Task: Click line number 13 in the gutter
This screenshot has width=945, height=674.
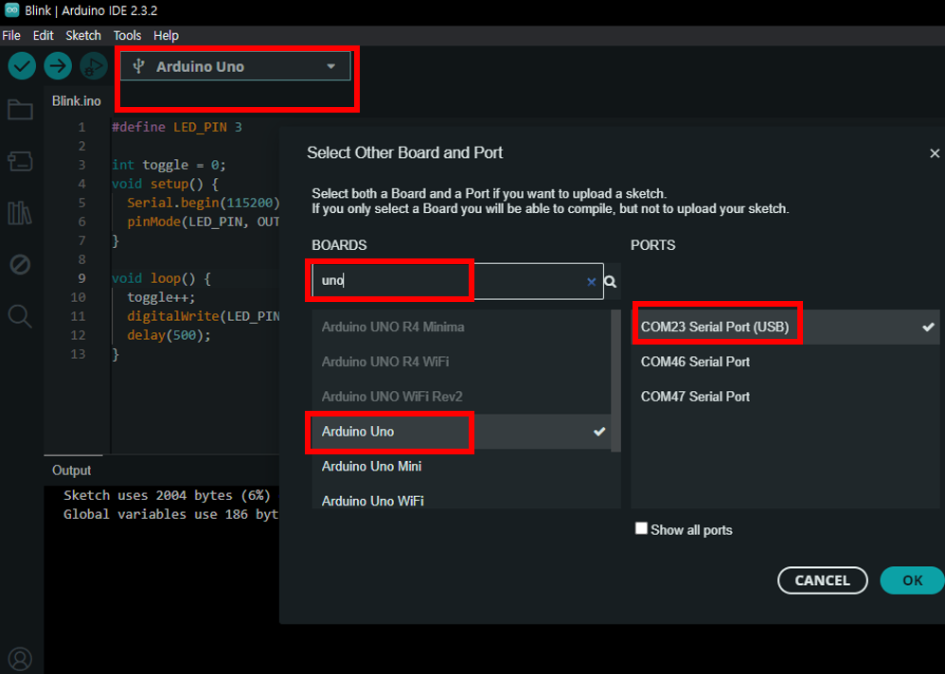Action: 78,353
